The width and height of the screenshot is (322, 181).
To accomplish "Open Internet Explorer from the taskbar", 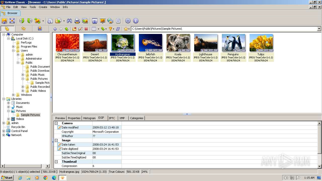I will (20, 178).
